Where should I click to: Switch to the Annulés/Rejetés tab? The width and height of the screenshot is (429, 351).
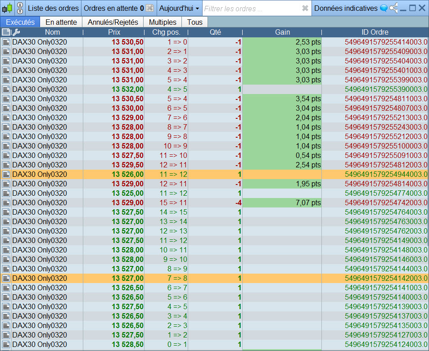point(113,22)
